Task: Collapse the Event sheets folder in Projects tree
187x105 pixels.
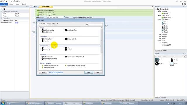Action: click(x=158, y=15)
